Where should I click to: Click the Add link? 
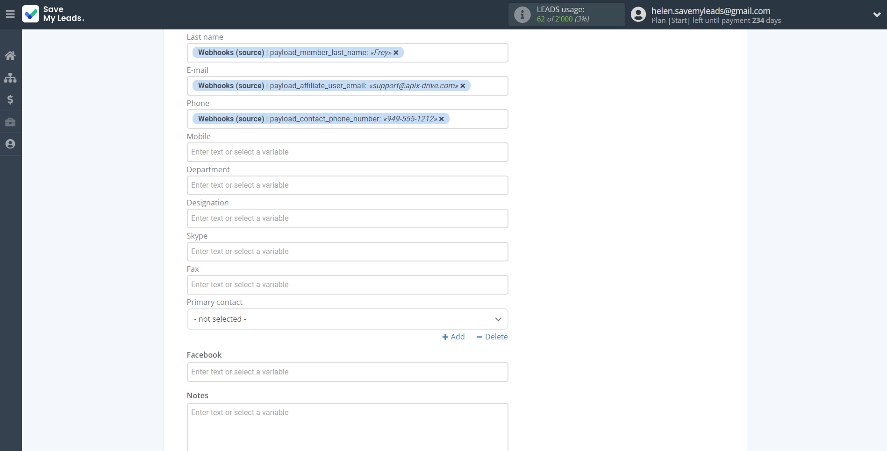453,337
